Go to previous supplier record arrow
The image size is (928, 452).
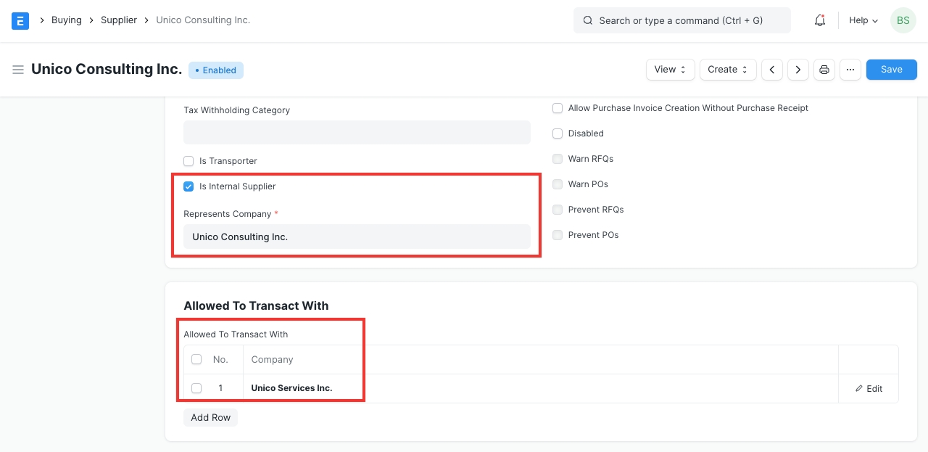772,70
